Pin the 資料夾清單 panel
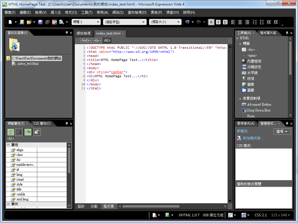This screenshot has width=298, height=223. [67, 33]
